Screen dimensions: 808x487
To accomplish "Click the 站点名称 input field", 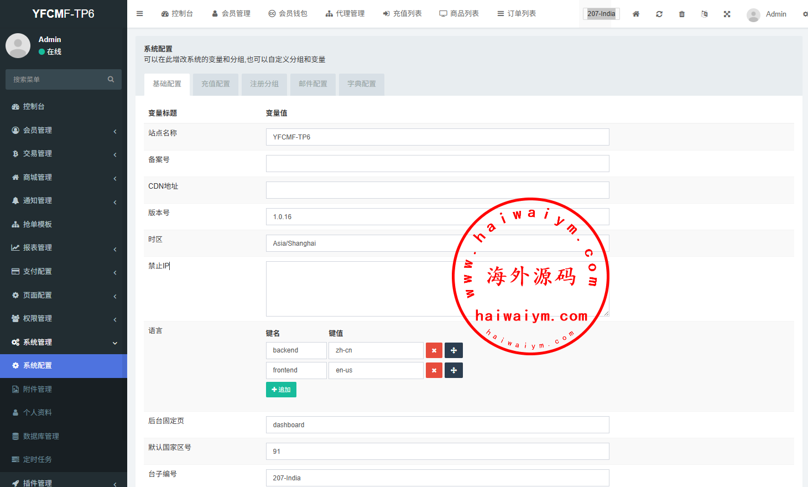I will point(437,137).
